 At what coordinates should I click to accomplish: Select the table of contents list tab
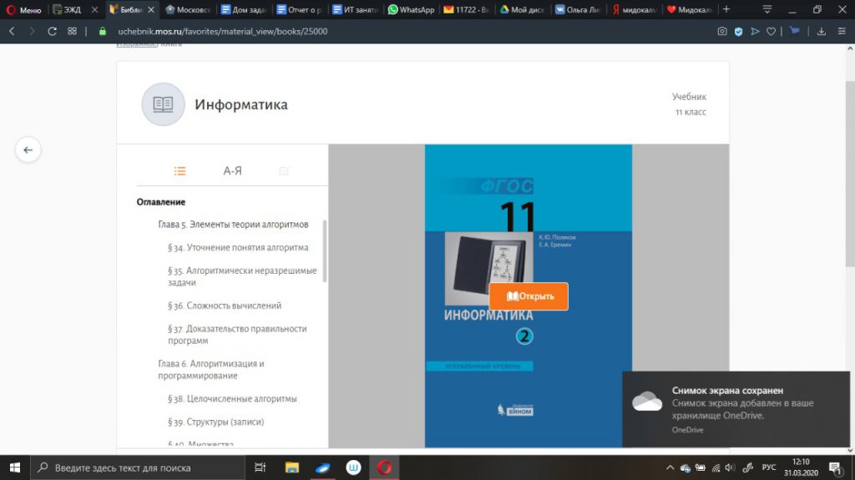(x=180, y=171)
